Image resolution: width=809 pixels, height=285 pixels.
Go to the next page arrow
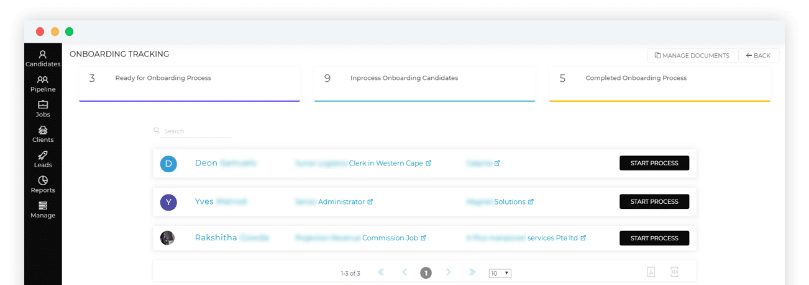[x=449, y=273]
